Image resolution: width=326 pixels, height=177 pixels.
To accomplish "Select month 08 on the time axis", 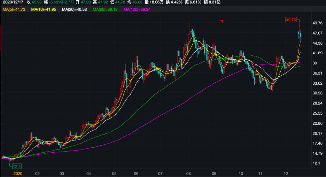I will click(188, 173).
